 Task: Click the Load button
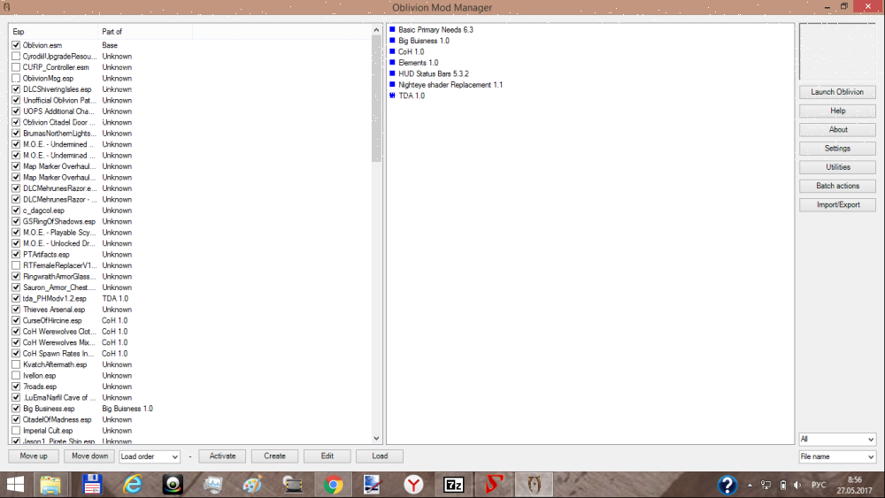[x=380, y=456]
